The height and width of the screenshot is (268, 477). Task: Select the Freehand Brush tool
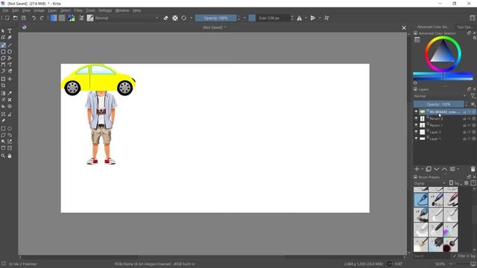(x=3, y=45)
